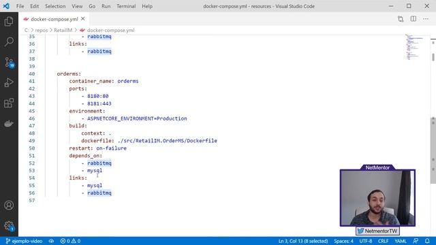The image size is (436, 245).
Task: Open the Explorer view in activity bar
Action: coord(9,21)
